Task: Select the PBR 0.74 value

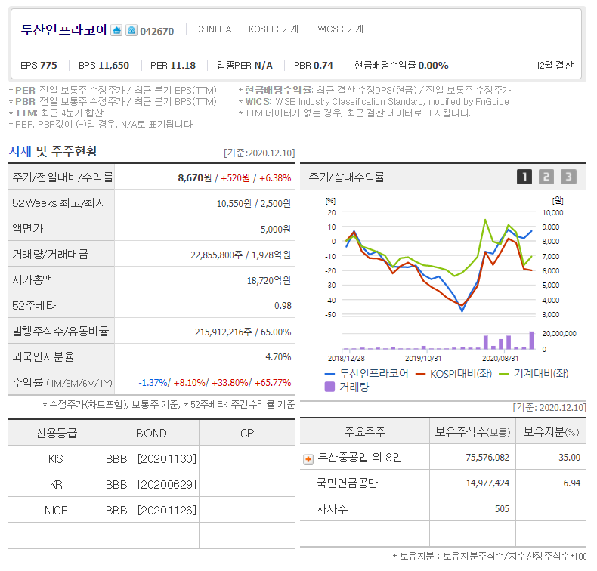Action: point(314,66)
